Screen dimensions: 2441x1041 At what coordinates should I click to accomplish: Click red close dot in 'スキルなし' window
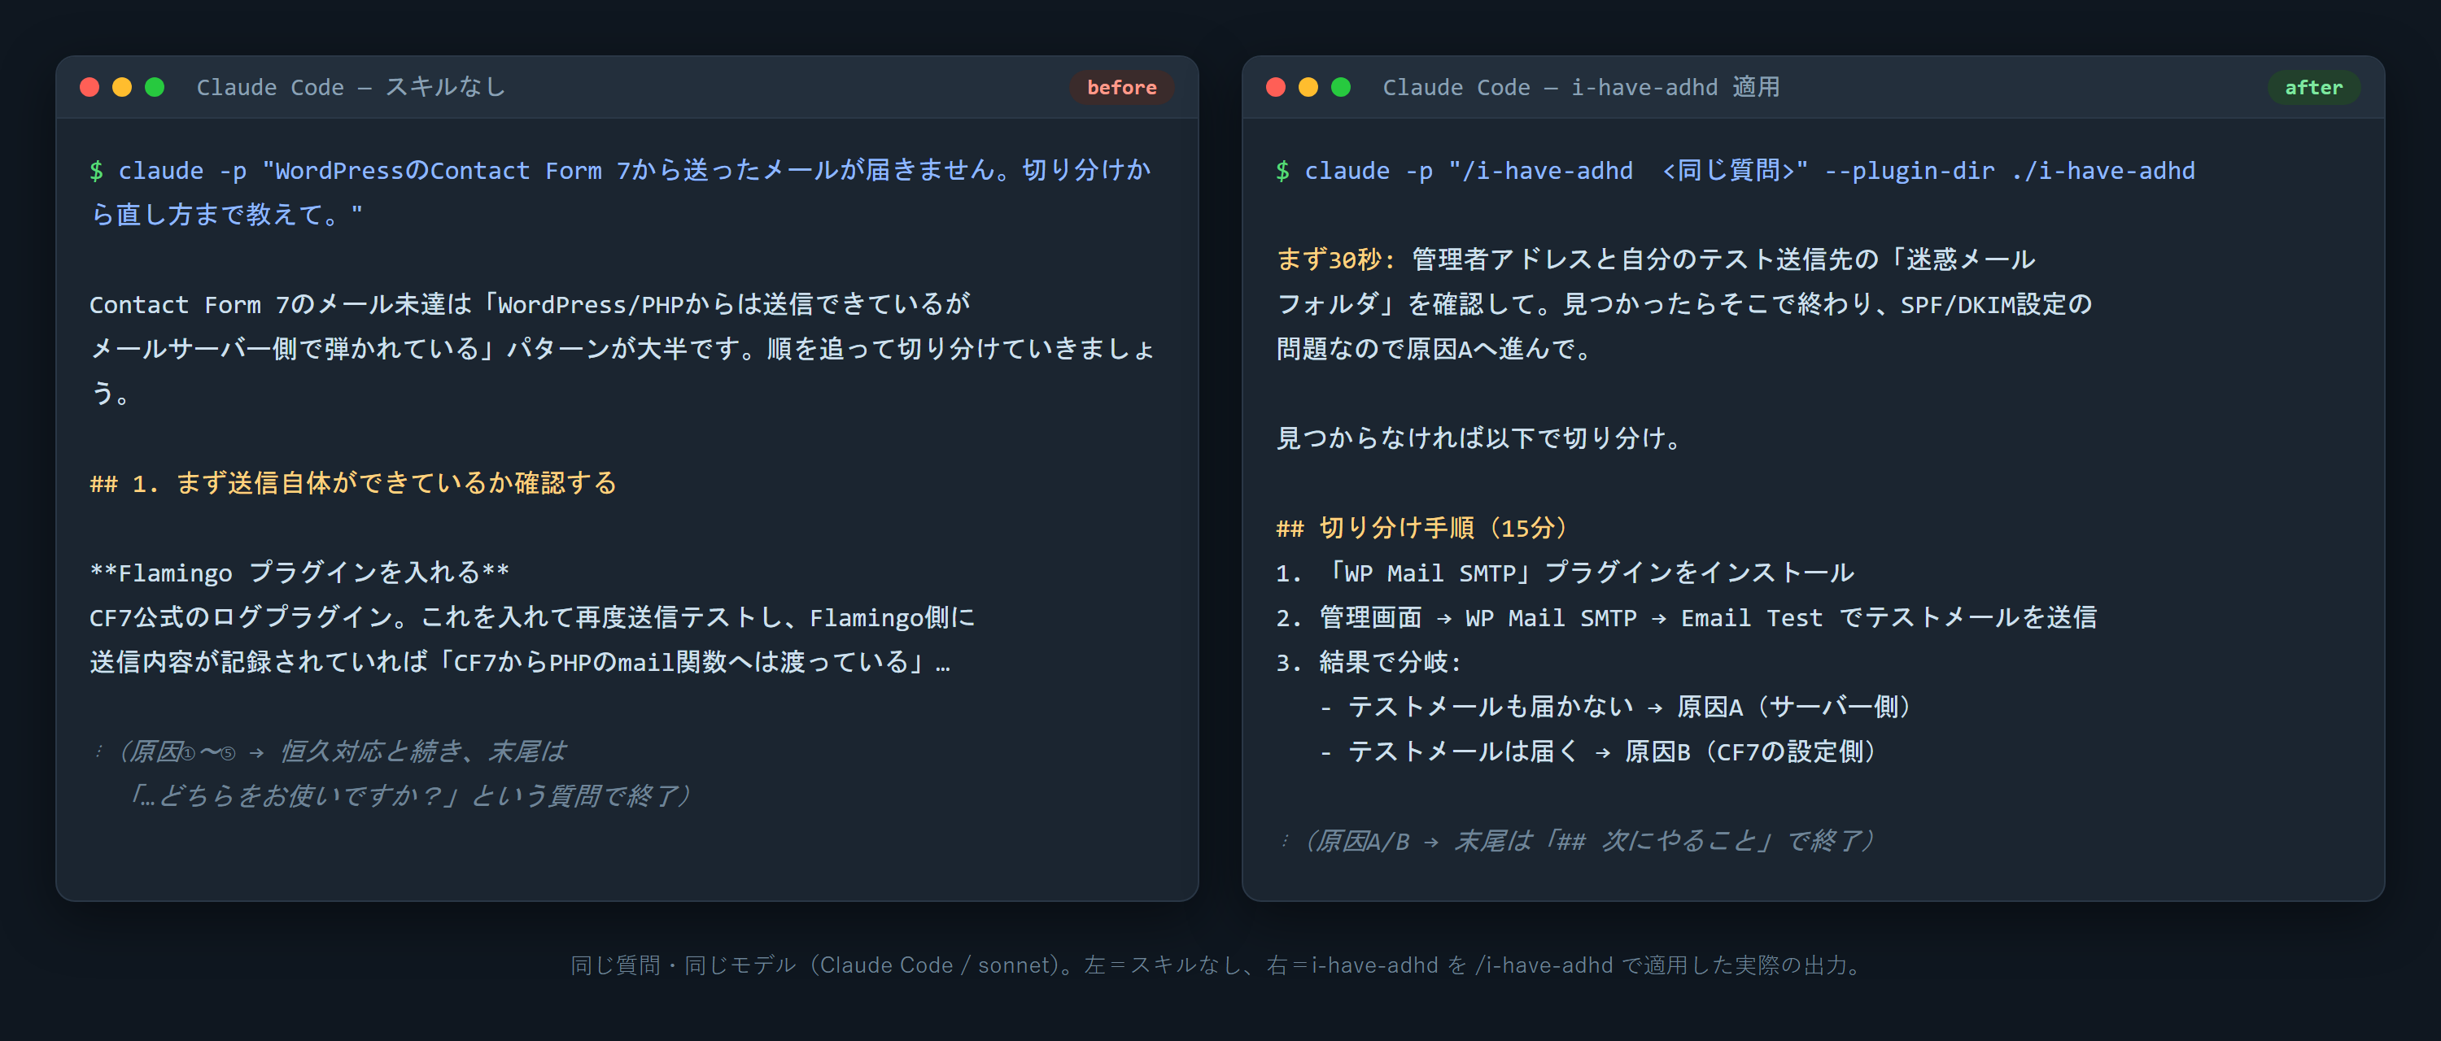pos(90,87)
